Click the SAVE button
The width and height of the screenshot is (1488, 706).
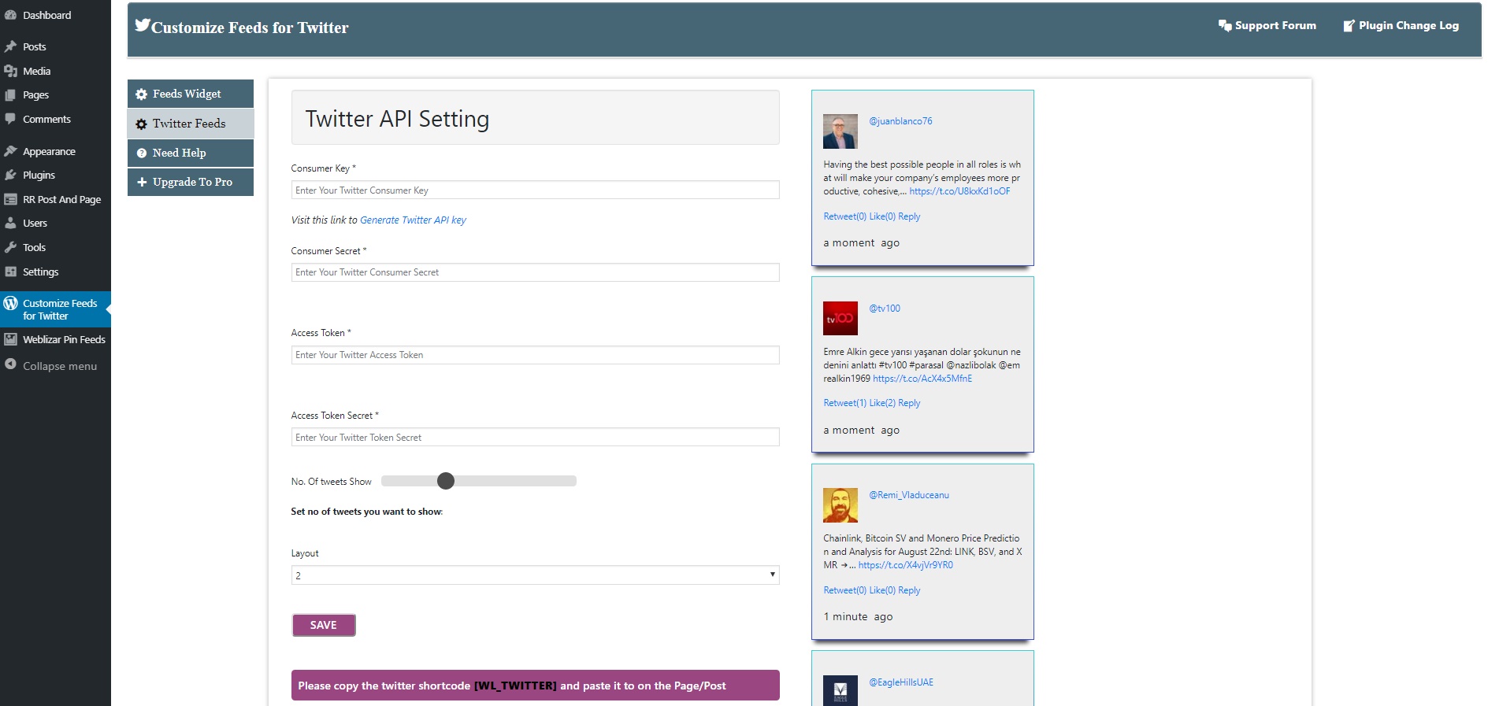tap(324, 625)
